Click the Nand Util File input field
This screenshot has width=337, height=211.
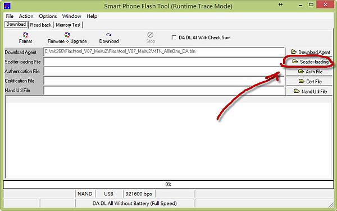[164, 91]
